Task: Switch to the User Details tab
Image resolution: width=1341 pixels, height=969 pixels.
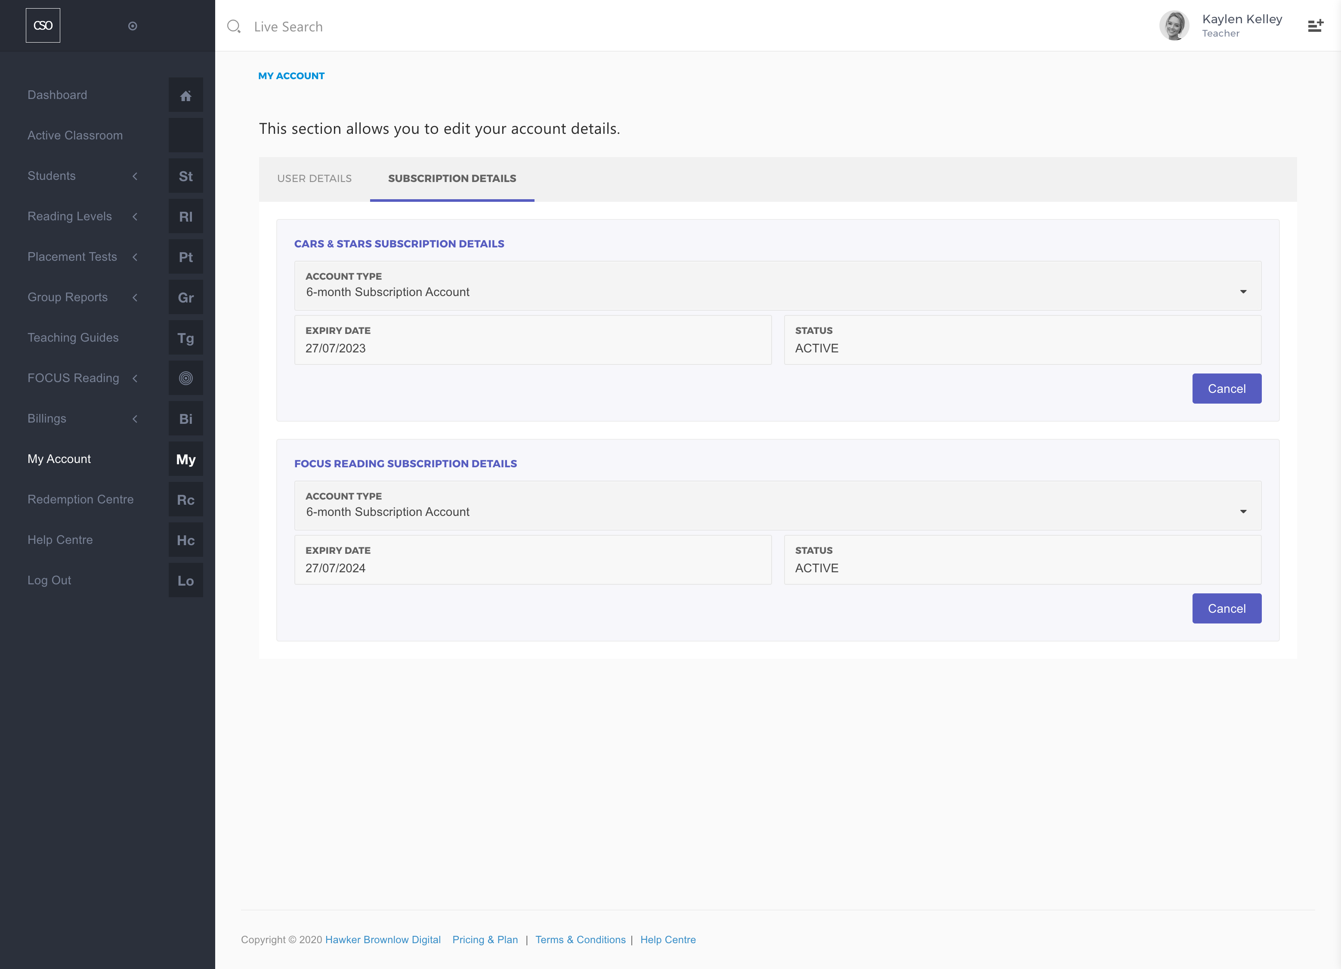Action: coord(315,179)
